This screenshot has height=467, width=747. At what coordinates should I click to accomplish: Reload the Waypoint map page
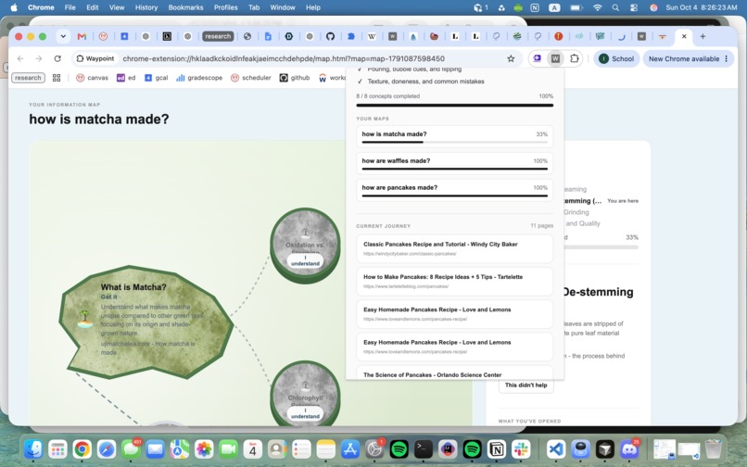57,58
